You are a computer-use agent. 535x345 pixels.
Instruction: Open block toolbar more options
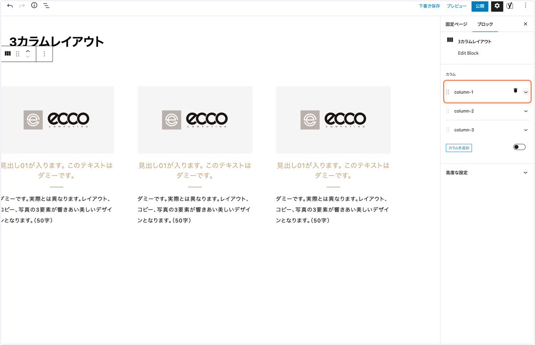44,54
